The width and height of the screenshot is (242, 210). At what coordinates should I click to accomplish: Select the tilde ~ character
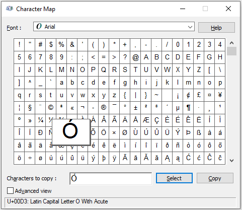coord(156,95)
